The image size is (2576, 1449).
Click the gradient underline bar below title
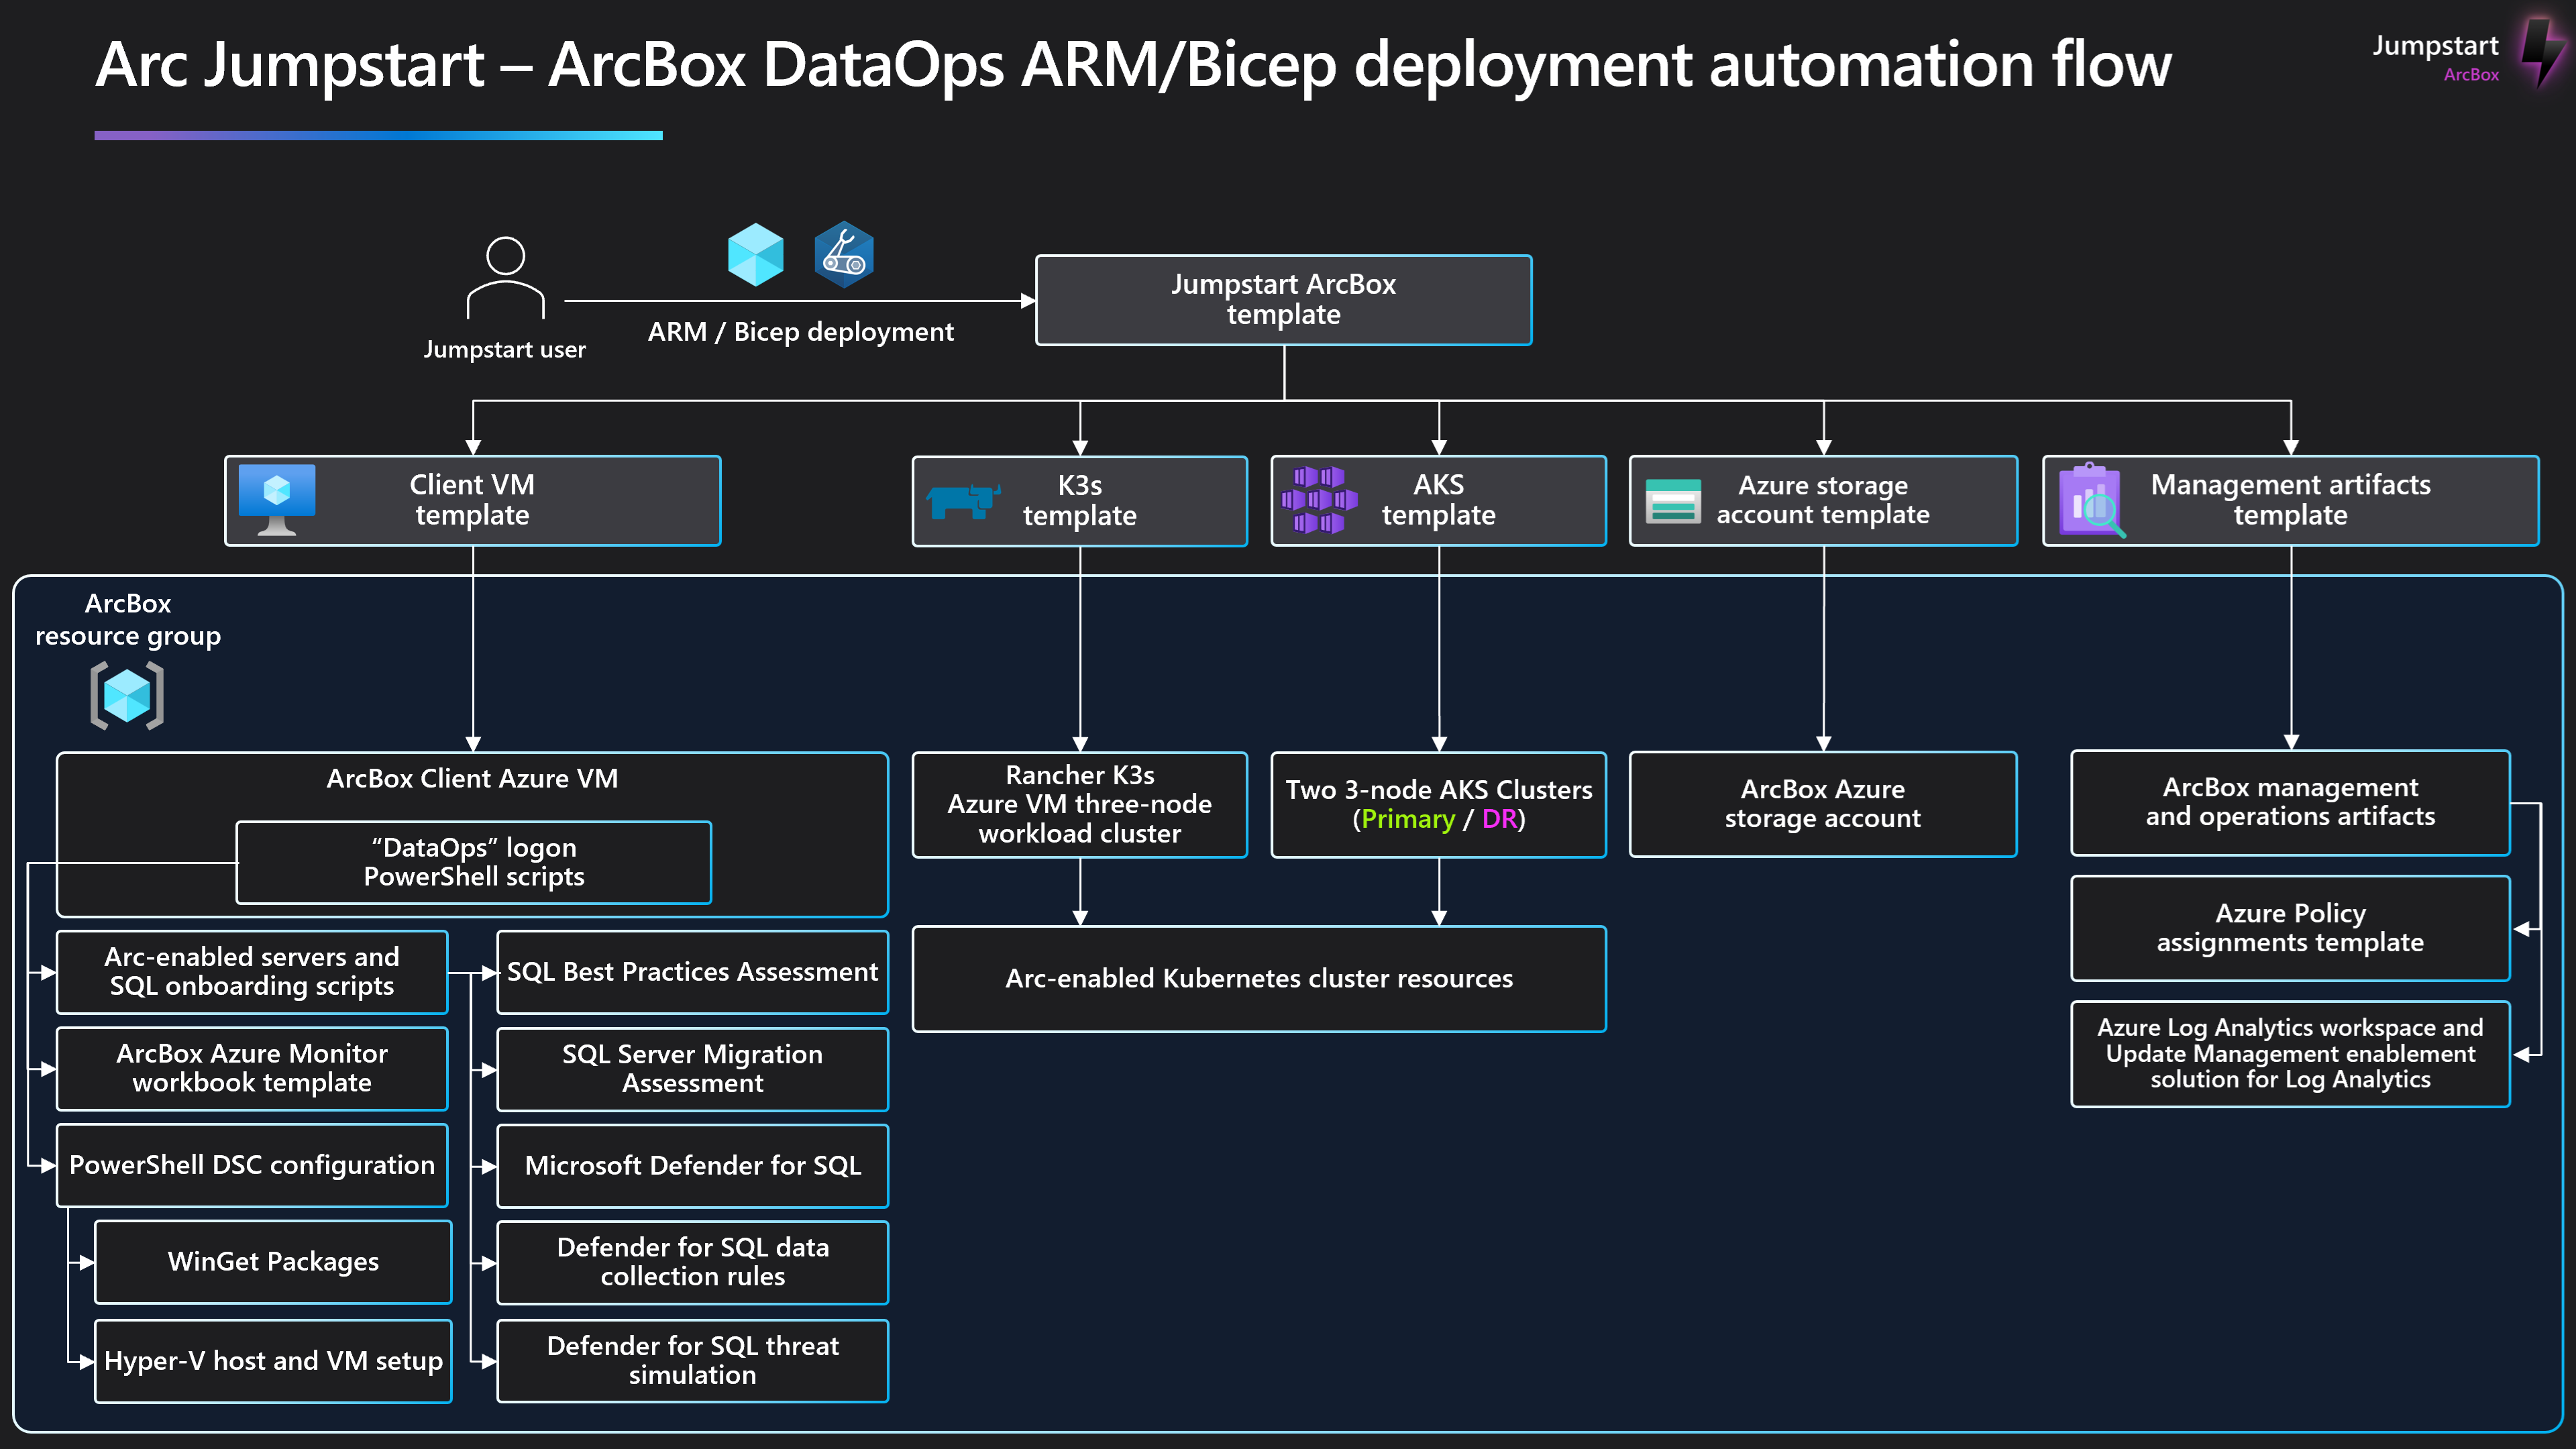click(378, 135)
